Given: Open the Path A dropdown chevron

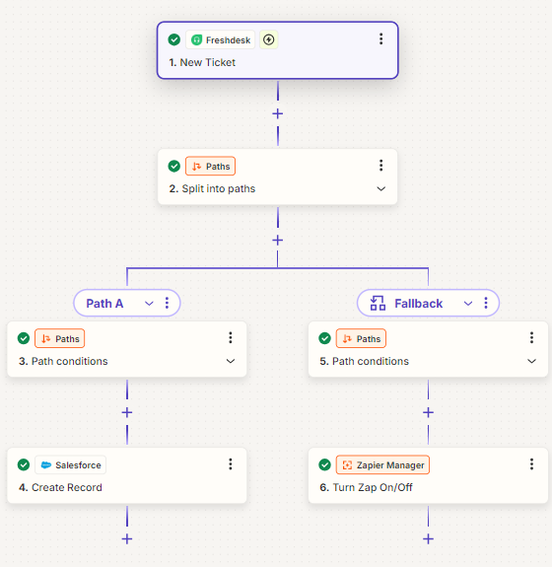Looking at the screenshot, I should tap(149, 304).
